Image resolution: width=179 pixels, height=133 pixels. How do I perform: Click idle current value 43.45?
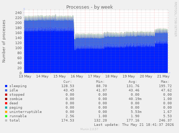[x=69, y=90]
